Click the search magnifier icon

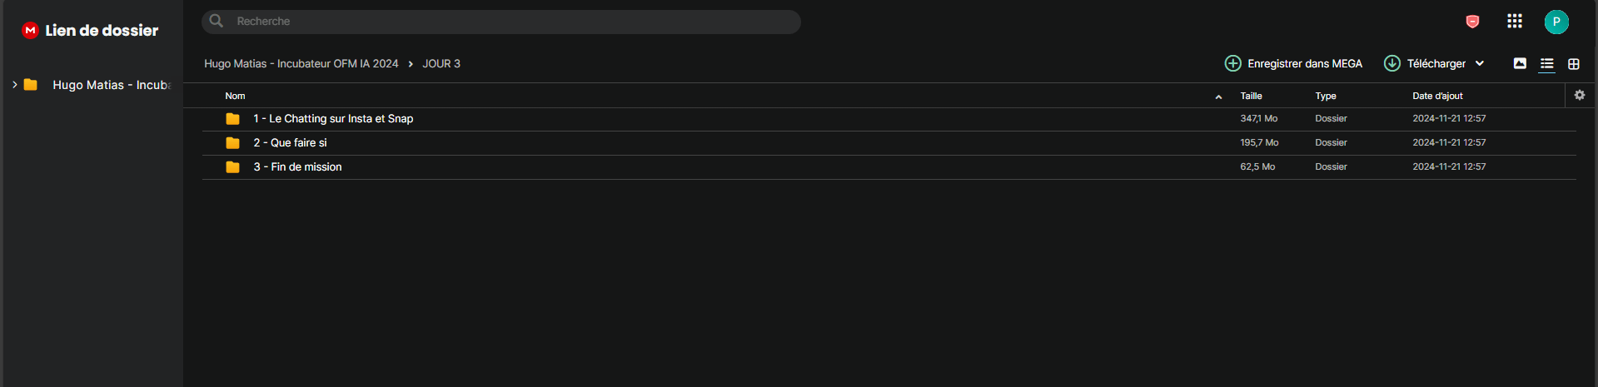(217, 21)
